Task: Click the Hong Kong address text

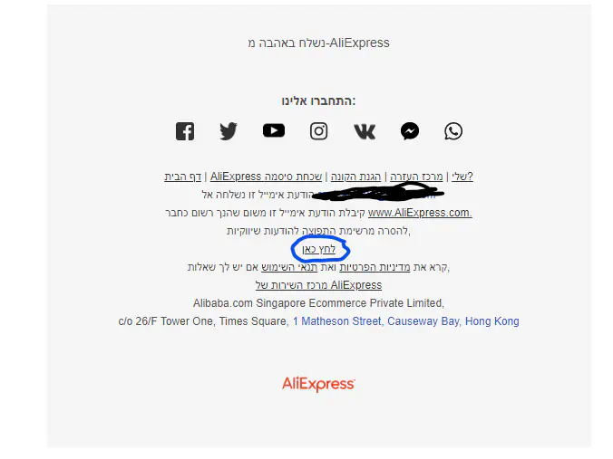Action: point(491,321)
